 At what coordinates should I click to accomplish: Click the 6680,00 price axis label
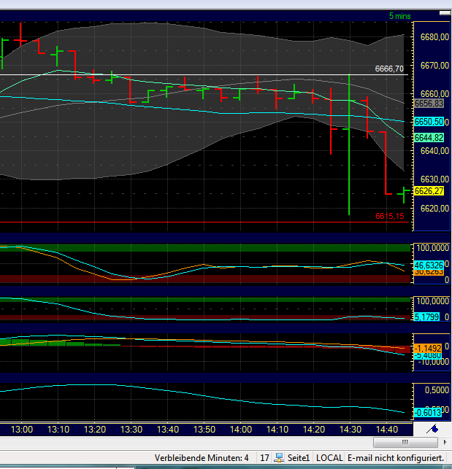click(x=434, y=37)
